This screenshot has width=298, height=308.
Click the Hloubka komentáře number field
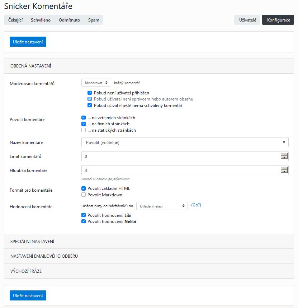[179, 170]
